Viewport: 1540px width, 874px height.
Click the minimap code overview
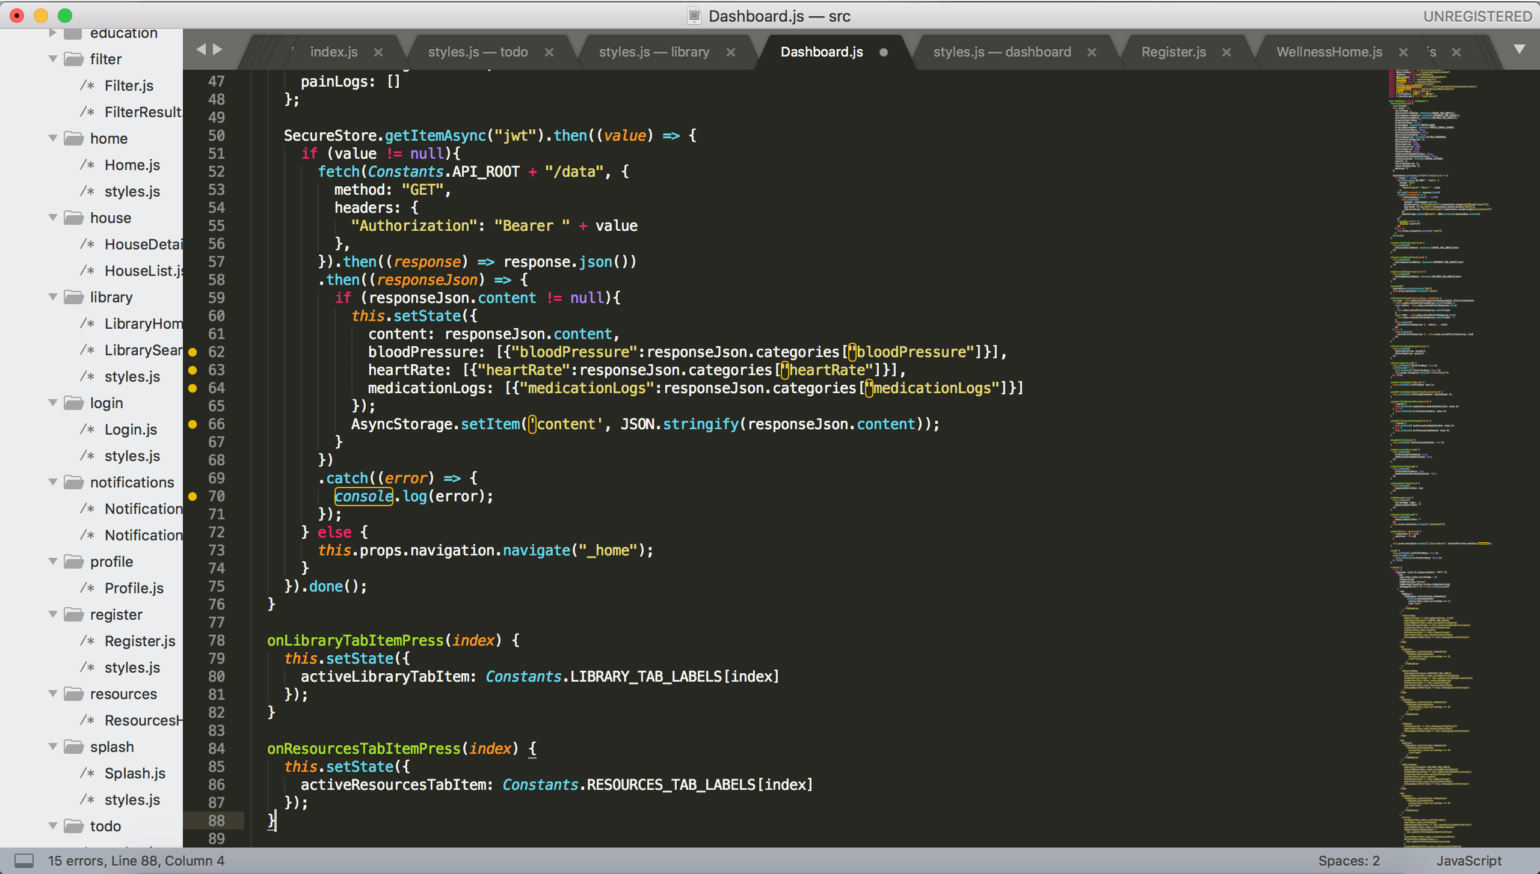point(1444,458)
